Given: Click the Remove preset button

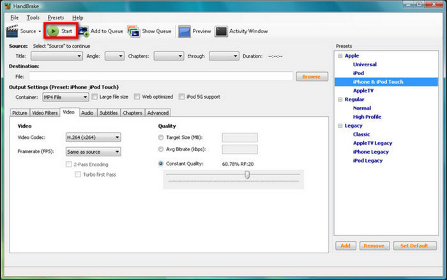Looking at the screenshot, I should [x=374, y=246].
